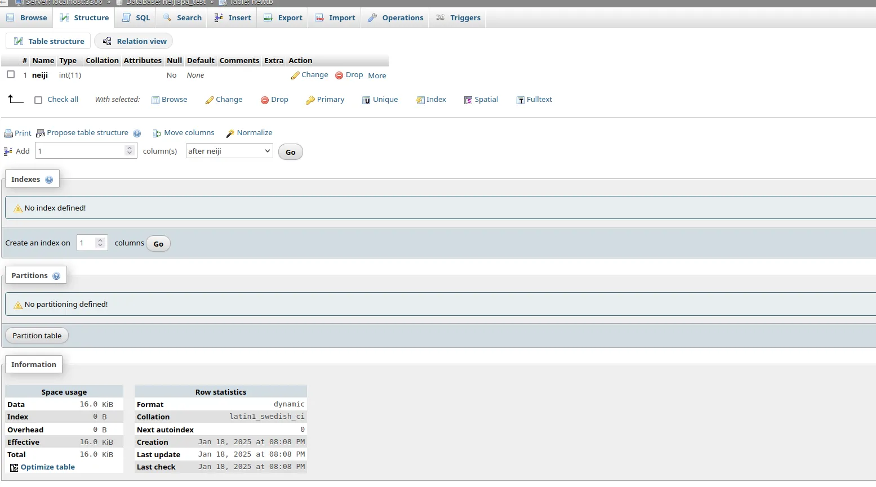Click the latin1_swedish_ci collation value
This screenshot has width=876, height=487.
click(x=267, y=417)
